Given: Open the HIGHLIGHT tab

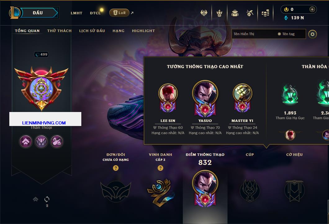Looking at the screenshot, I should coord(143,31).
